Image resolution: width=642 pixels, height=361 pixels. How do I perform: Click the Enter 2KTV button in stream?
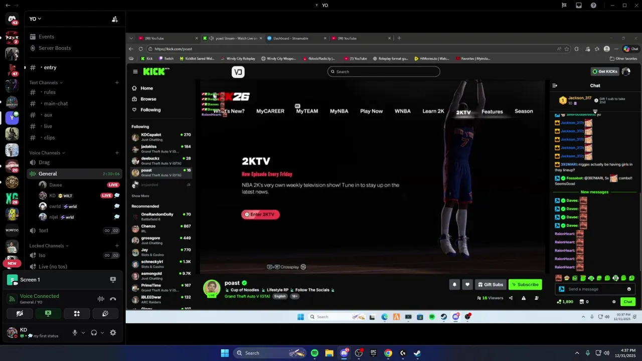[x=260, y=215]
